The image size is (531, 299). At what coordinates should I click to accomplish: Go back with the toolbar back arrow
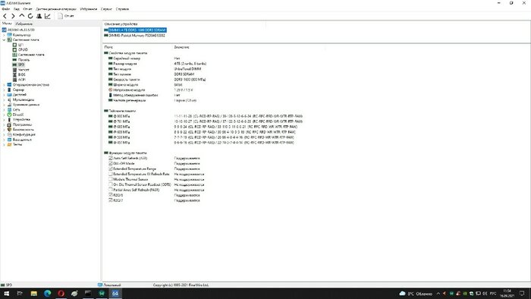(5, 16)
